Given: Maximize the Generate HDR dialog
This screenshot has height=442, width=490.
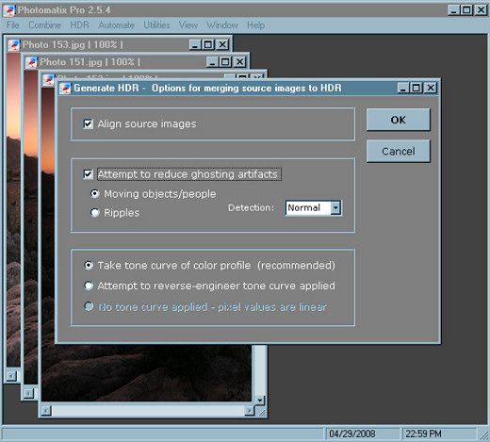Looking at the screenshot, I should 416,88.
